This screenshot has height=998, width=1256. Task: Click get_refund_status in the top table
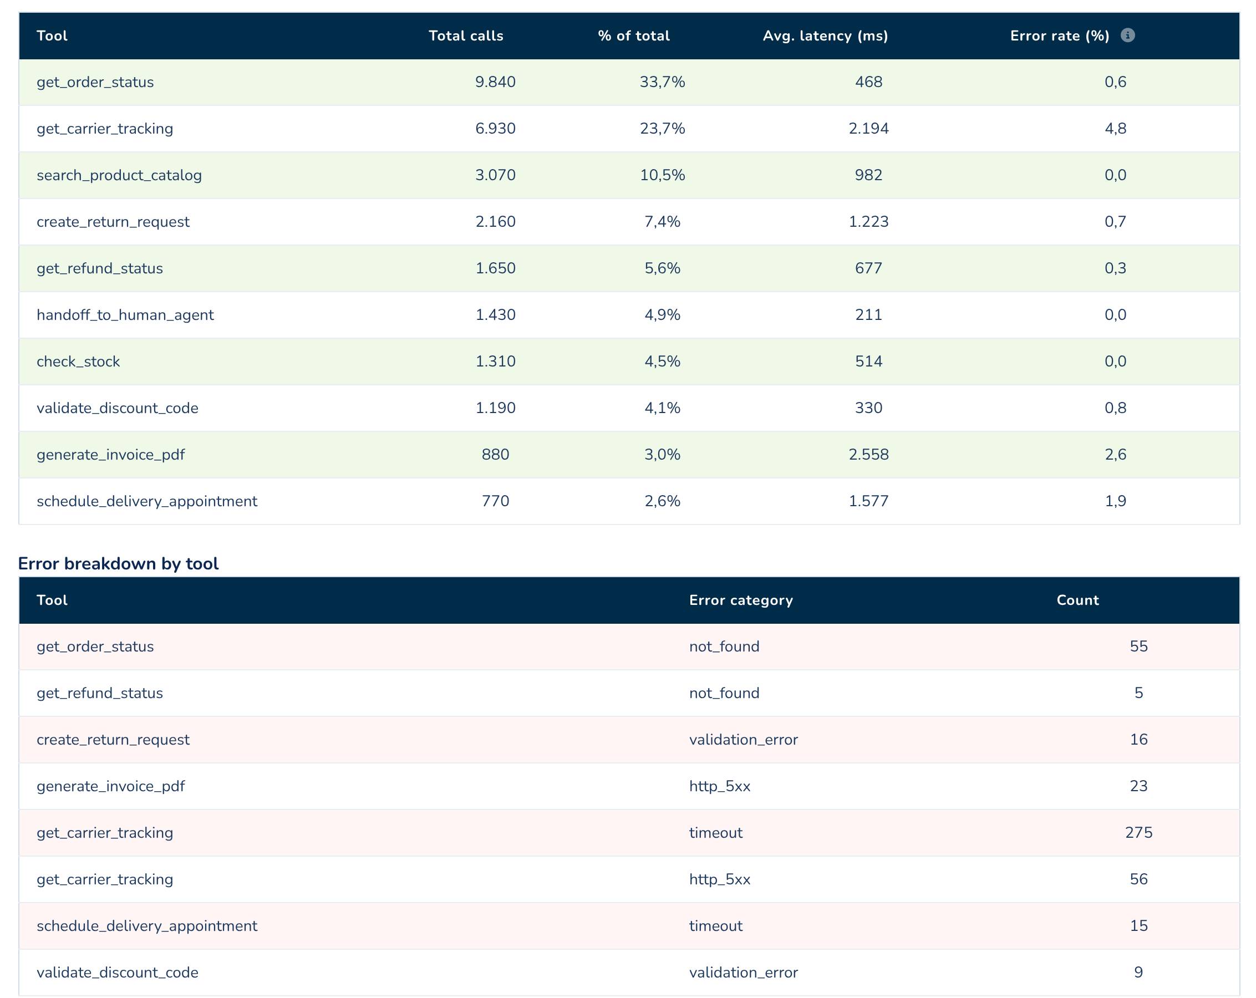click(100, 268)
